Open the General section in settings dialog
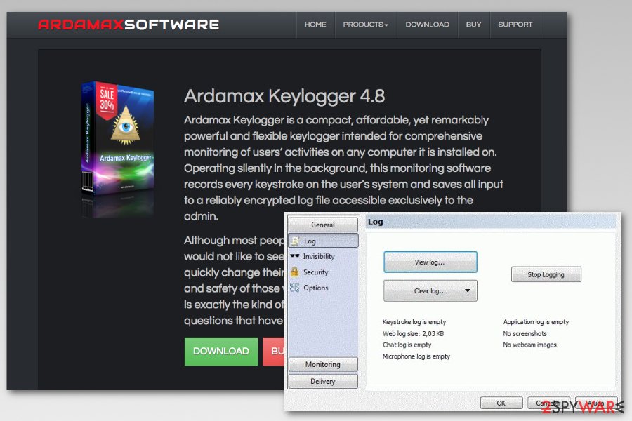Image resolution: width=632 pixels, height=421 pixels. (323, 225)
